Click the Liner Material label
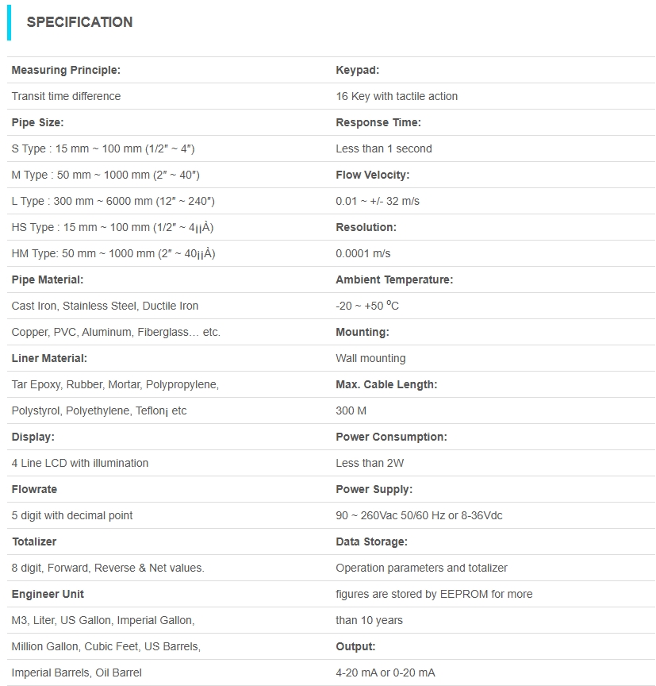Image resolution: width=656 pixels, height=686 pixels. click(x=49, y=358)
